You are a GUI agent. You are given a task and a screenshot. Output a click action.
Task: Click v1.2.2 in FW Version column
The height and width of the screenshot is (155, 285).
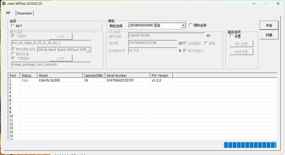tap(156, 80)
